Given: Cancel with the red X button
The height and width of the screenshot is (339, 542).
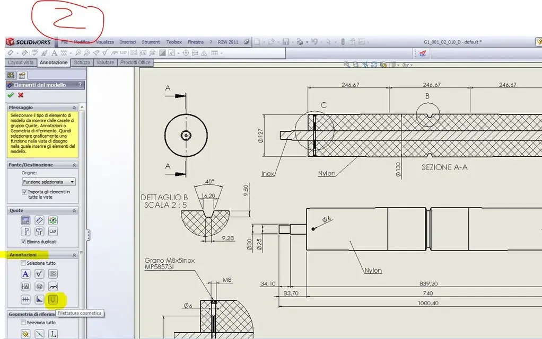Looking at the screenshot, I should coord(21,95).
